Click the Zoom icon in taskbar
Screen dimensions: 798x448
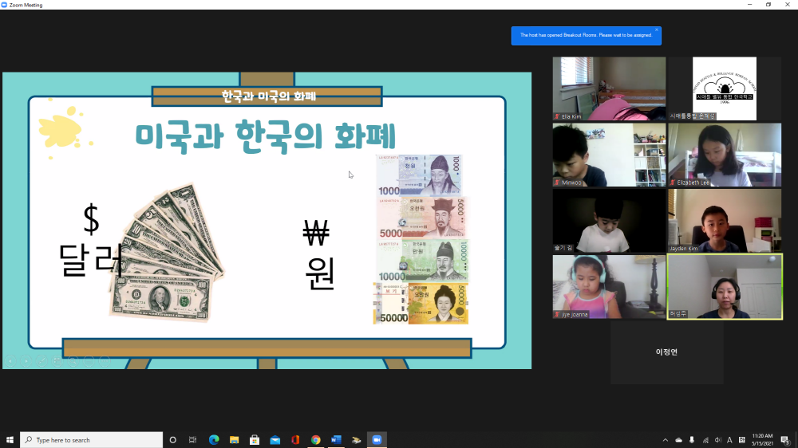pos(377,440)
